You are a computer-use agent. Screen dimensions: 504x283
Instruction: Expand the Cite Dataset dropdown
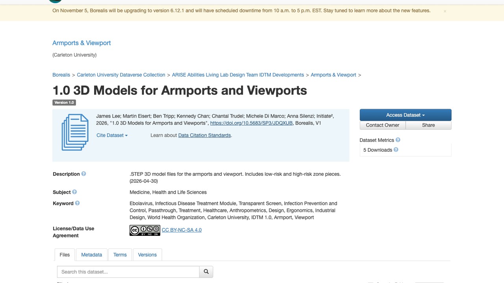point(112,135)
